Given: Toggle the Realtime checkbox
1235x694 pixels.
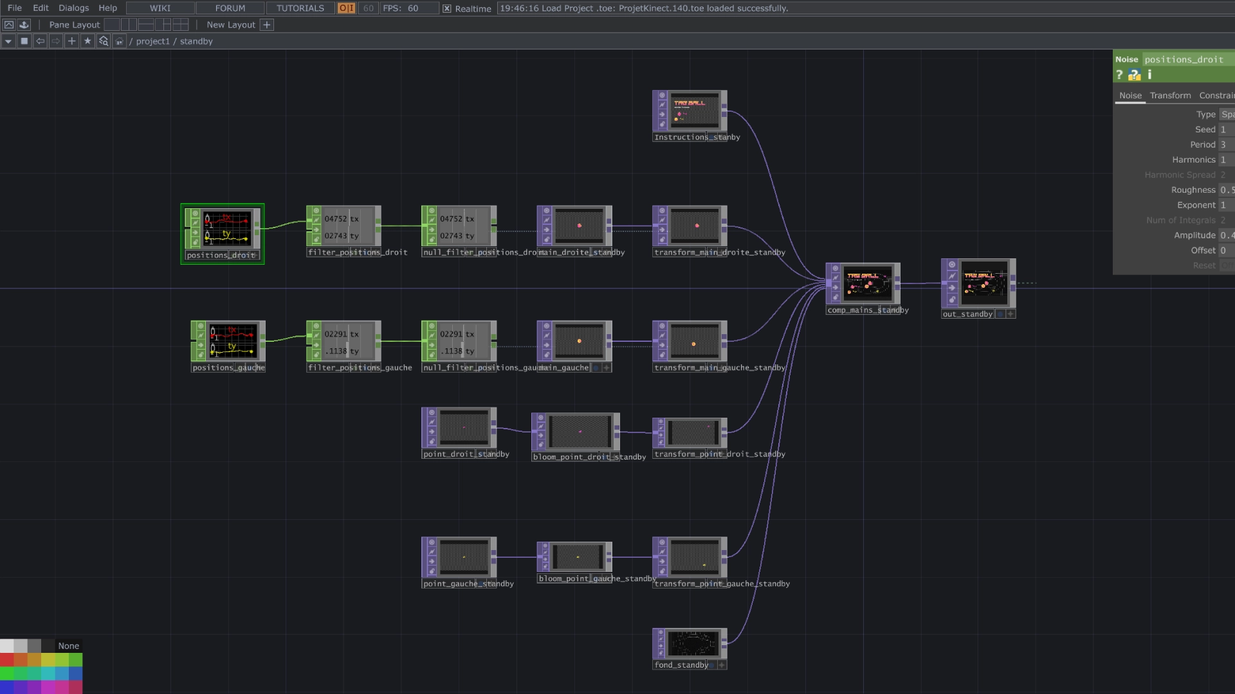Looking at the screenshot, I should coord(447,8).
